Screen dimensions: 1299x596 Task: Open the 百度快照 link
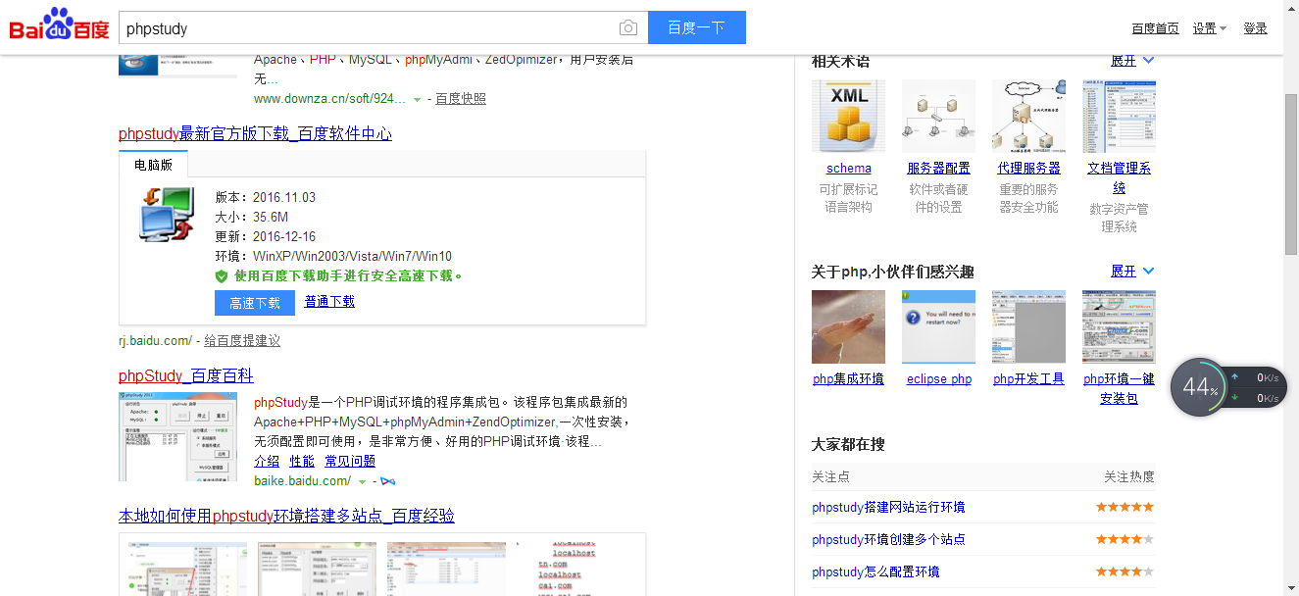click(x=461, y=99)
